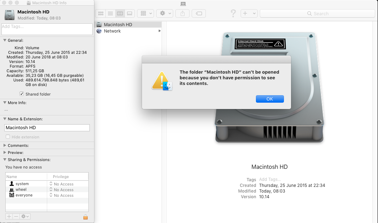Open the gear Action menu in Finder toolbar
The width and height of the screenshot is (378, 223).
click(165, 13)
